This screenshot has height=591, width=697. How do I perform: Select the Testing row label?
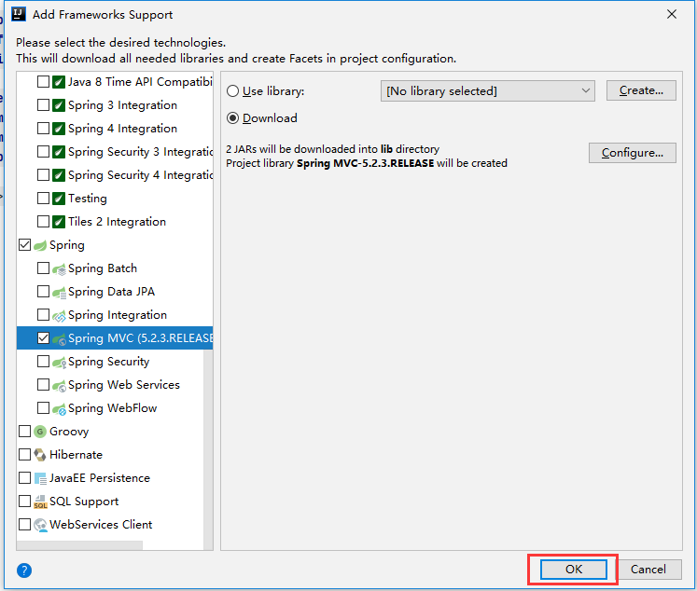click(x=88, y=199)
